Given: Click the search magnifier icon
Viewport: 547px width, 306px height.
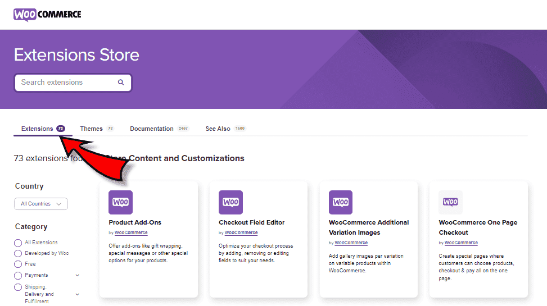Looking at the screenshot, I should click(x=121, y=82).
